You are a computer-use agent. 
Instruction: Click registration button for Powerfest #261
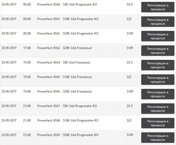coord(158,22)
